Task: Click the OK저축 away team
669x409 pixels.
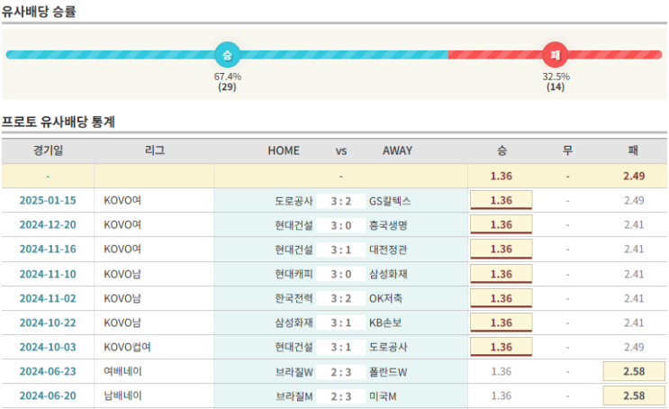Action: [385, 298]
